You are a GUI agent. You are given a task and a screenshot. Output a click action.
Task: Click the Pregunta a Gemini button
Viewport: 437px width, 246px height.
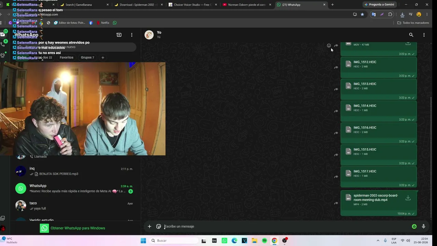[379, 5]
